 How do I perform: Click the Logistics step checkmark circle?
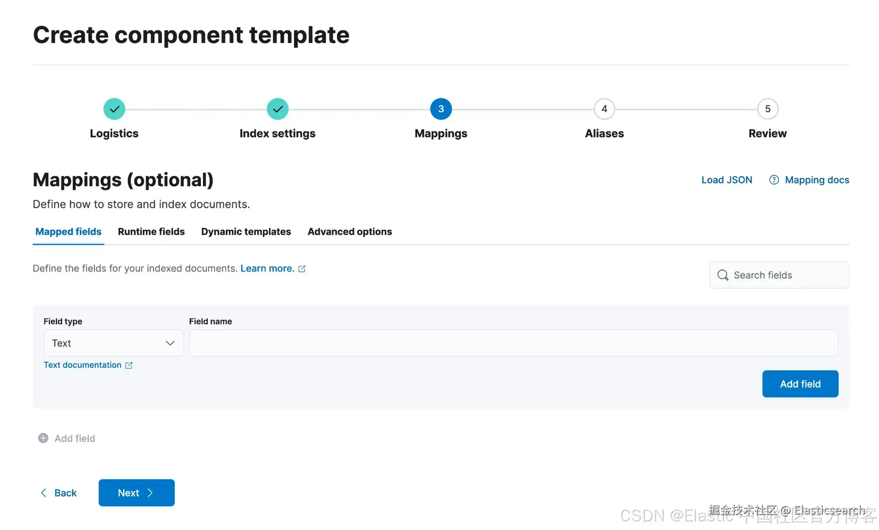pos(114,109)
